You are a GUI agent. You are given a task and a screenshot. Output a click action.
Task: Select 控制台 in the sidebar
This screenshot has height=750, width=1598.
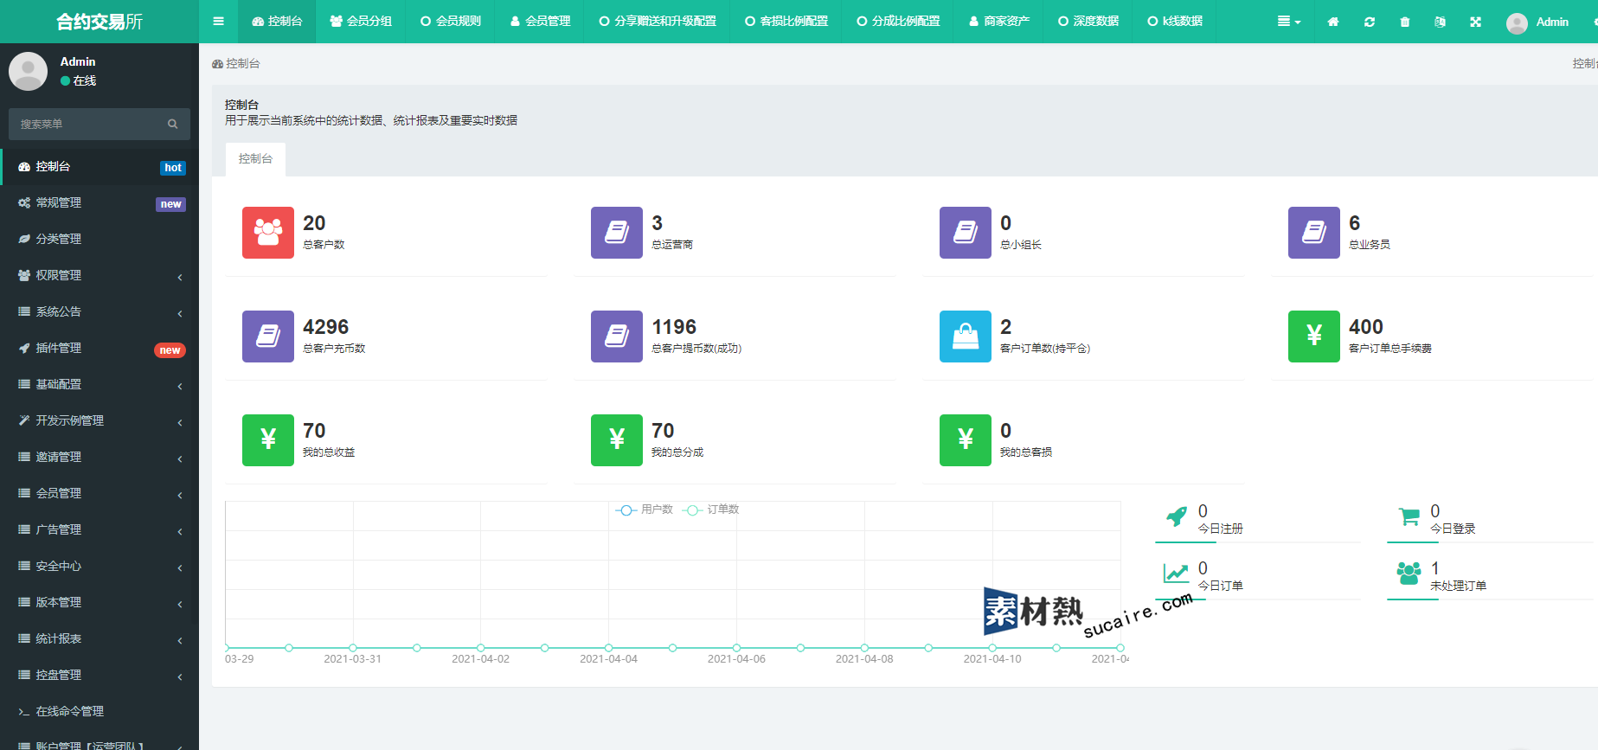[x=99, y=166]
